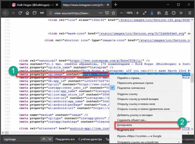The image size is (195, 144).
Task: Open Library books icon
Action: click(159, 13)
